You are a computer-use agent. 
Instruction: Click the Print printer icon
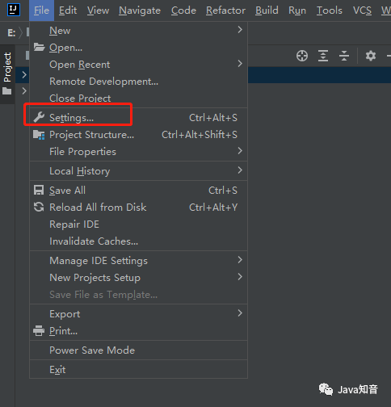coord(39,330)
